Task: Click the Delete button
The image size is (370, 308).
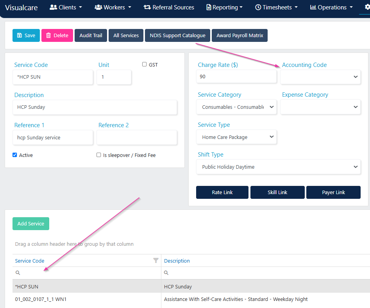Action: [x=57, y=36]
